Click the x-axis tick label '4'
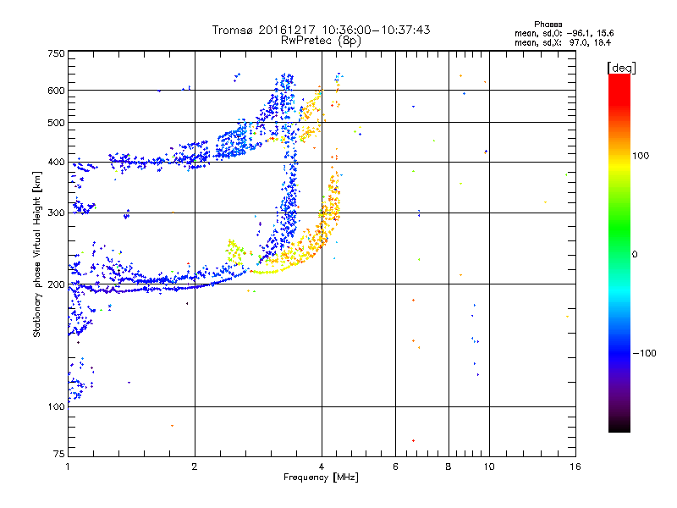Image resolution: width=677 pixels, height=508 pixels. (x=322, y=467)
